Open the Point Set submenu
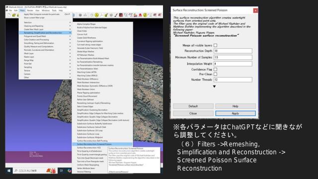 [45, 64]
